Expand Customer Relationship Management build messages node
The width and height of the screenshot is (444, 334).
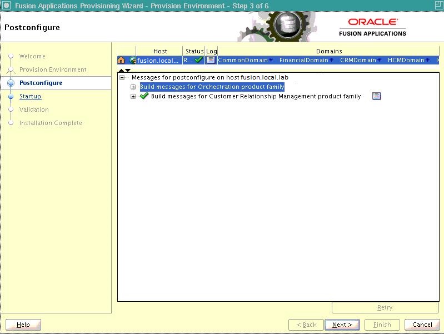[133, 96]
